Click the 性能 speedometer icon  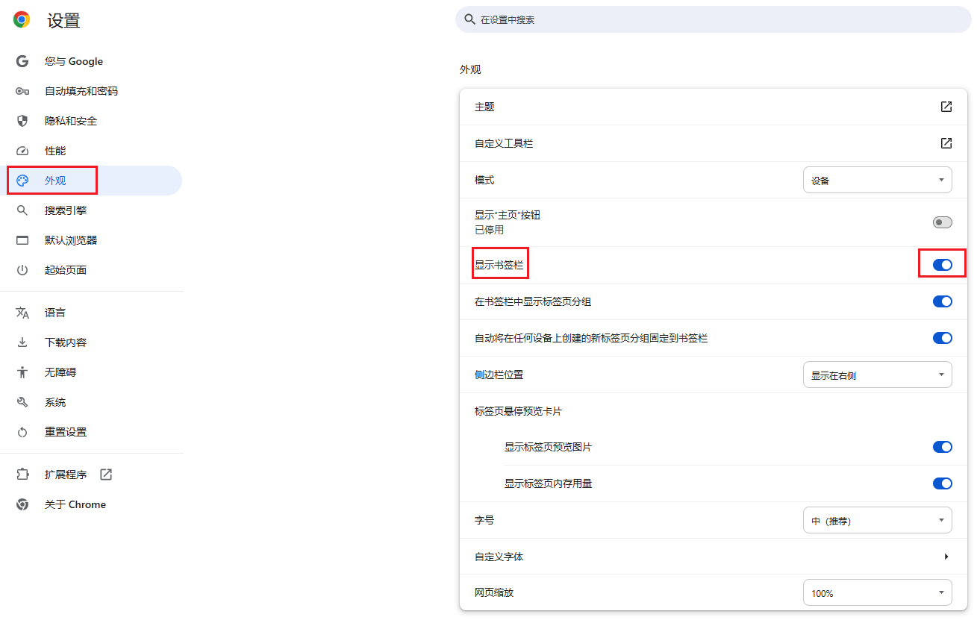point(22,150)
